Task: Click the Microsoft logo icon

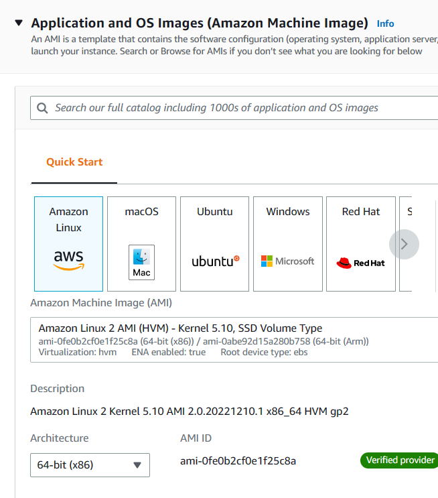Action: 287,261
